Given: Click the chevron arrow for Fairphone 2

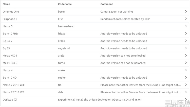Looking at the screenshot, I should pyautogui.click(x=186, y=19).
